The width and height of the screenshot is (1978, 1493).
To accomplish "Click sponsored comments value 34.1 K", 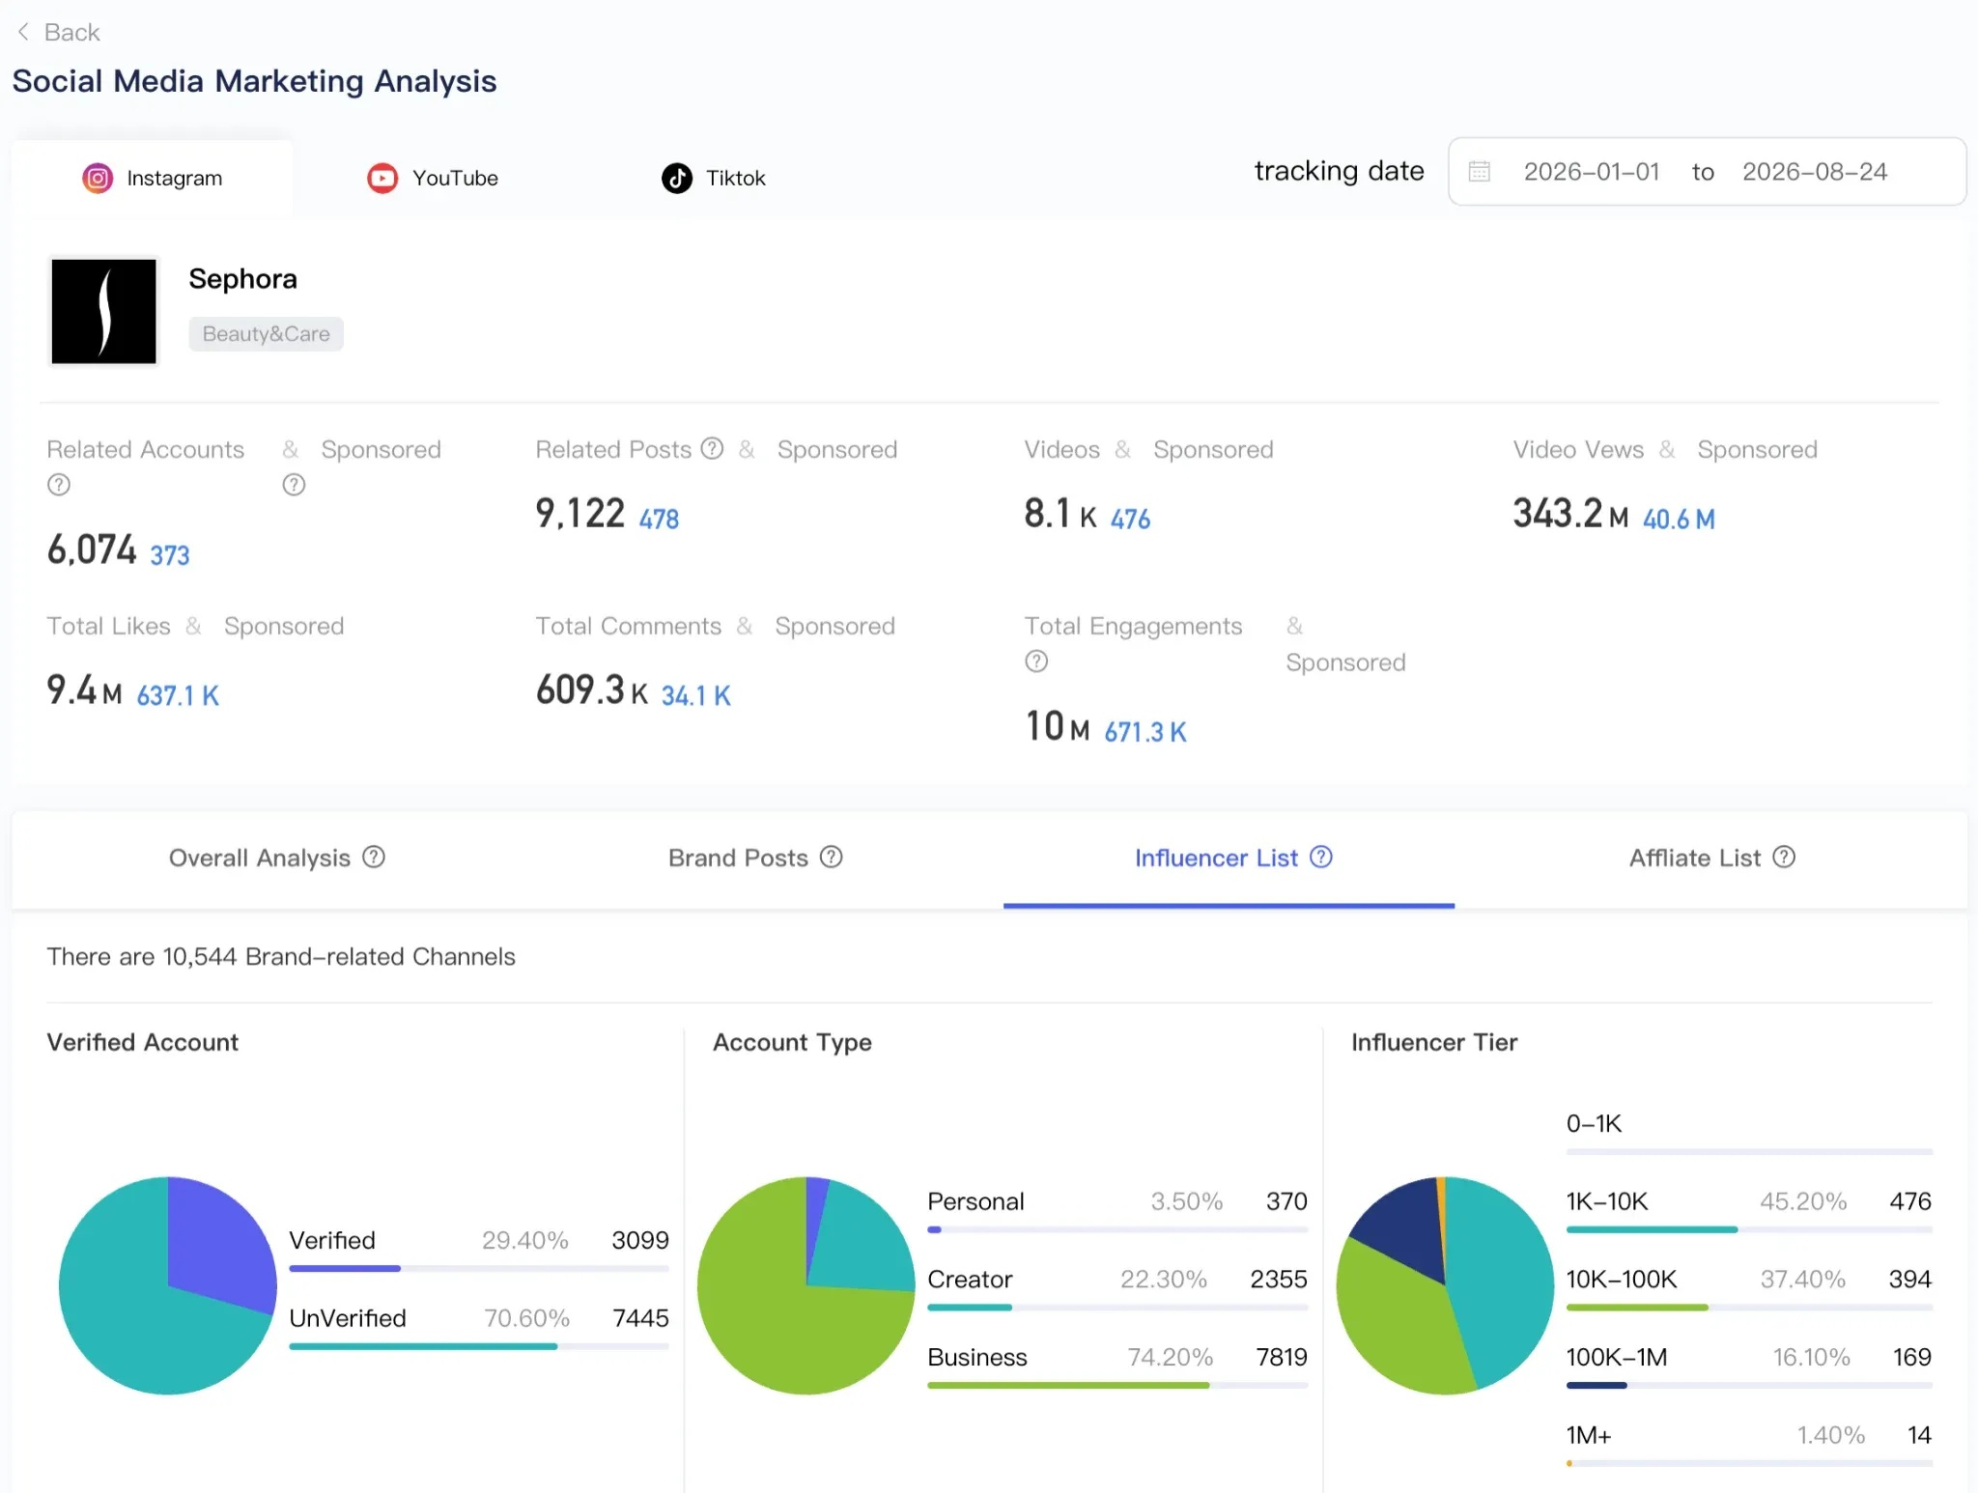I will [x=695, y=696].
